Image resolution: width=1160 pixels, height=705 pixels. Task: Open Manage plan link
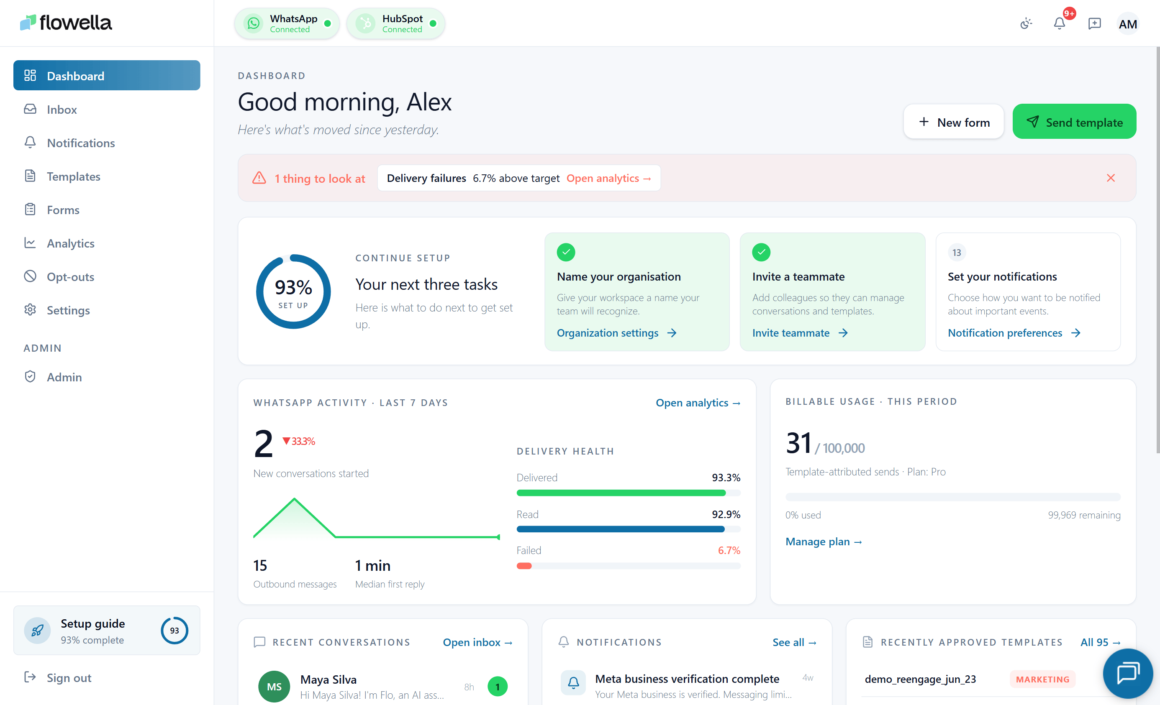point(824,542)
